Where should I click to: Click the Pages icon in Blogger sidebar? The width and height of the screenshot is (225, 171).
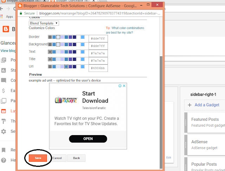tap(4, 101)
